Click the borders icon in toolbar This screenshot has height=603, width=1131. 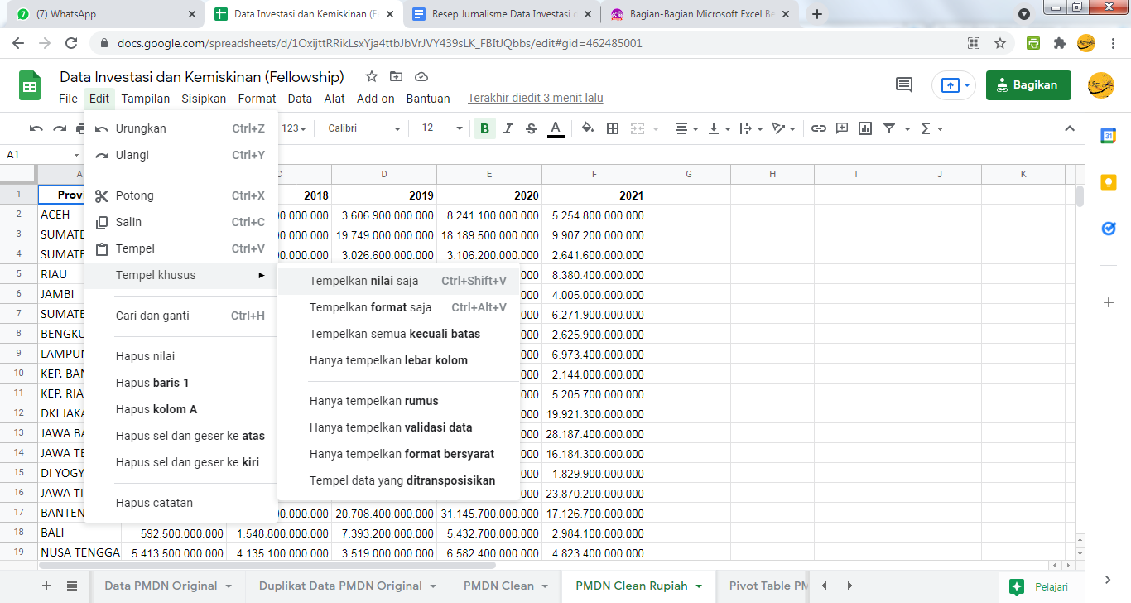point(613,128)
